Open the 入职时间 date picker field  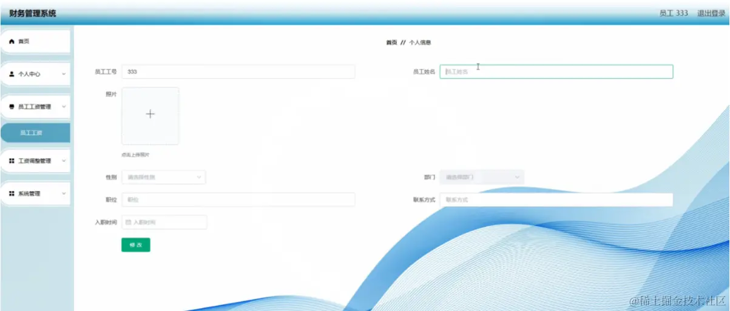click(164, 222)
